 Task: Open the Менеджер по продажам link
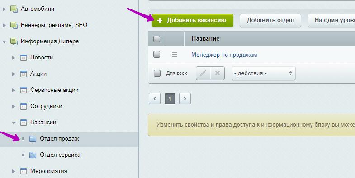pyautogui.click(x=224, y=55)
